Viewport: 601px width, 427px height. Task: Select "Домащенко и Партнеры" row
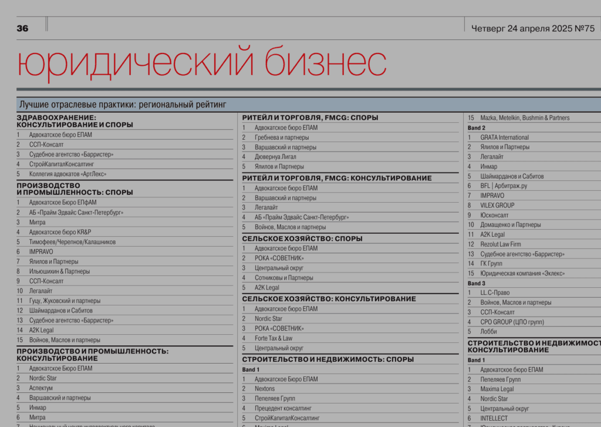click(534, 225)
